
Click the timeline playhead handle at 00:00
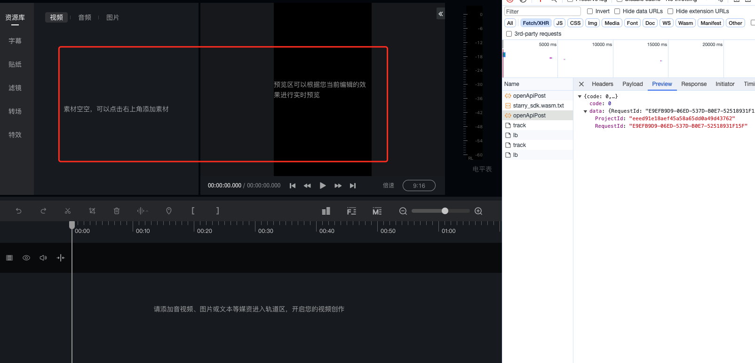coord(72,225)
